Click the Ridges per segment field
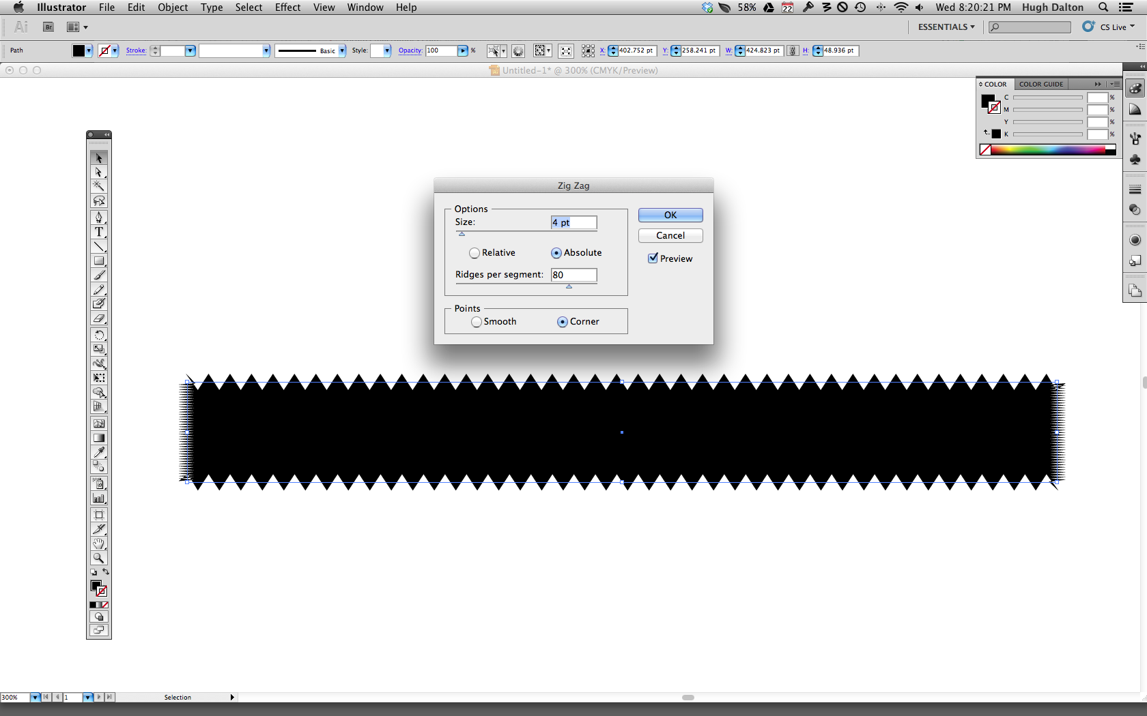This screenshot has height=716, width=1147. (x=573, y=275)
